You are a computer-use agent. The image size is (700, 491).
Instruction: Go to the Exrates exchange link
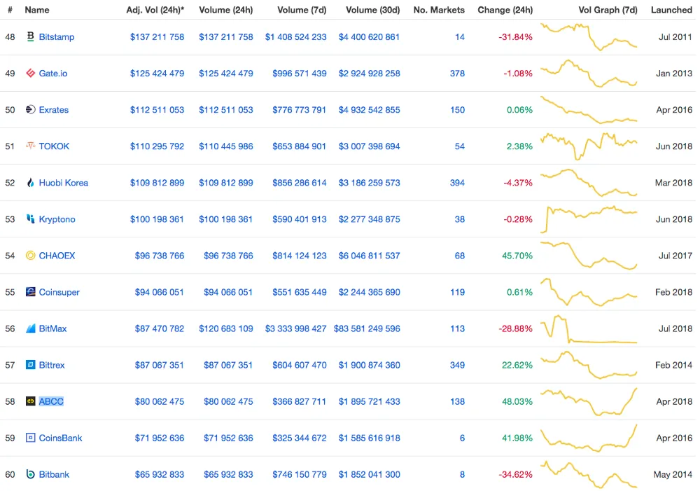54,109
